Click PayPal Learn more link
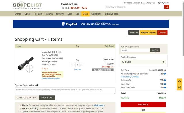184x113 pixels. pyautogui.click(x=115, y=24)
